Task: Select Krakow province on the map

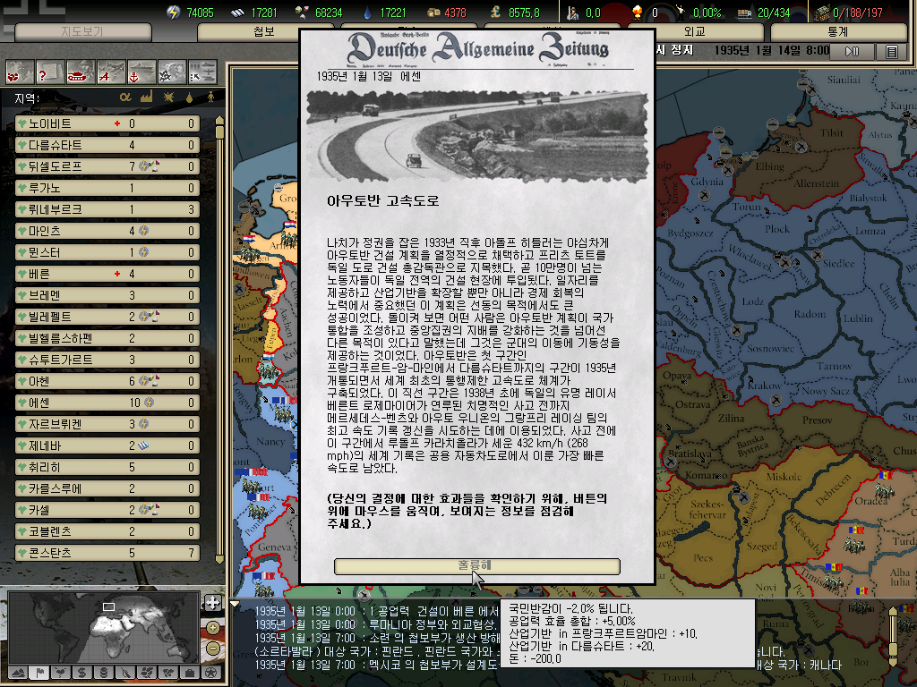Action: [x=765, y=386]
